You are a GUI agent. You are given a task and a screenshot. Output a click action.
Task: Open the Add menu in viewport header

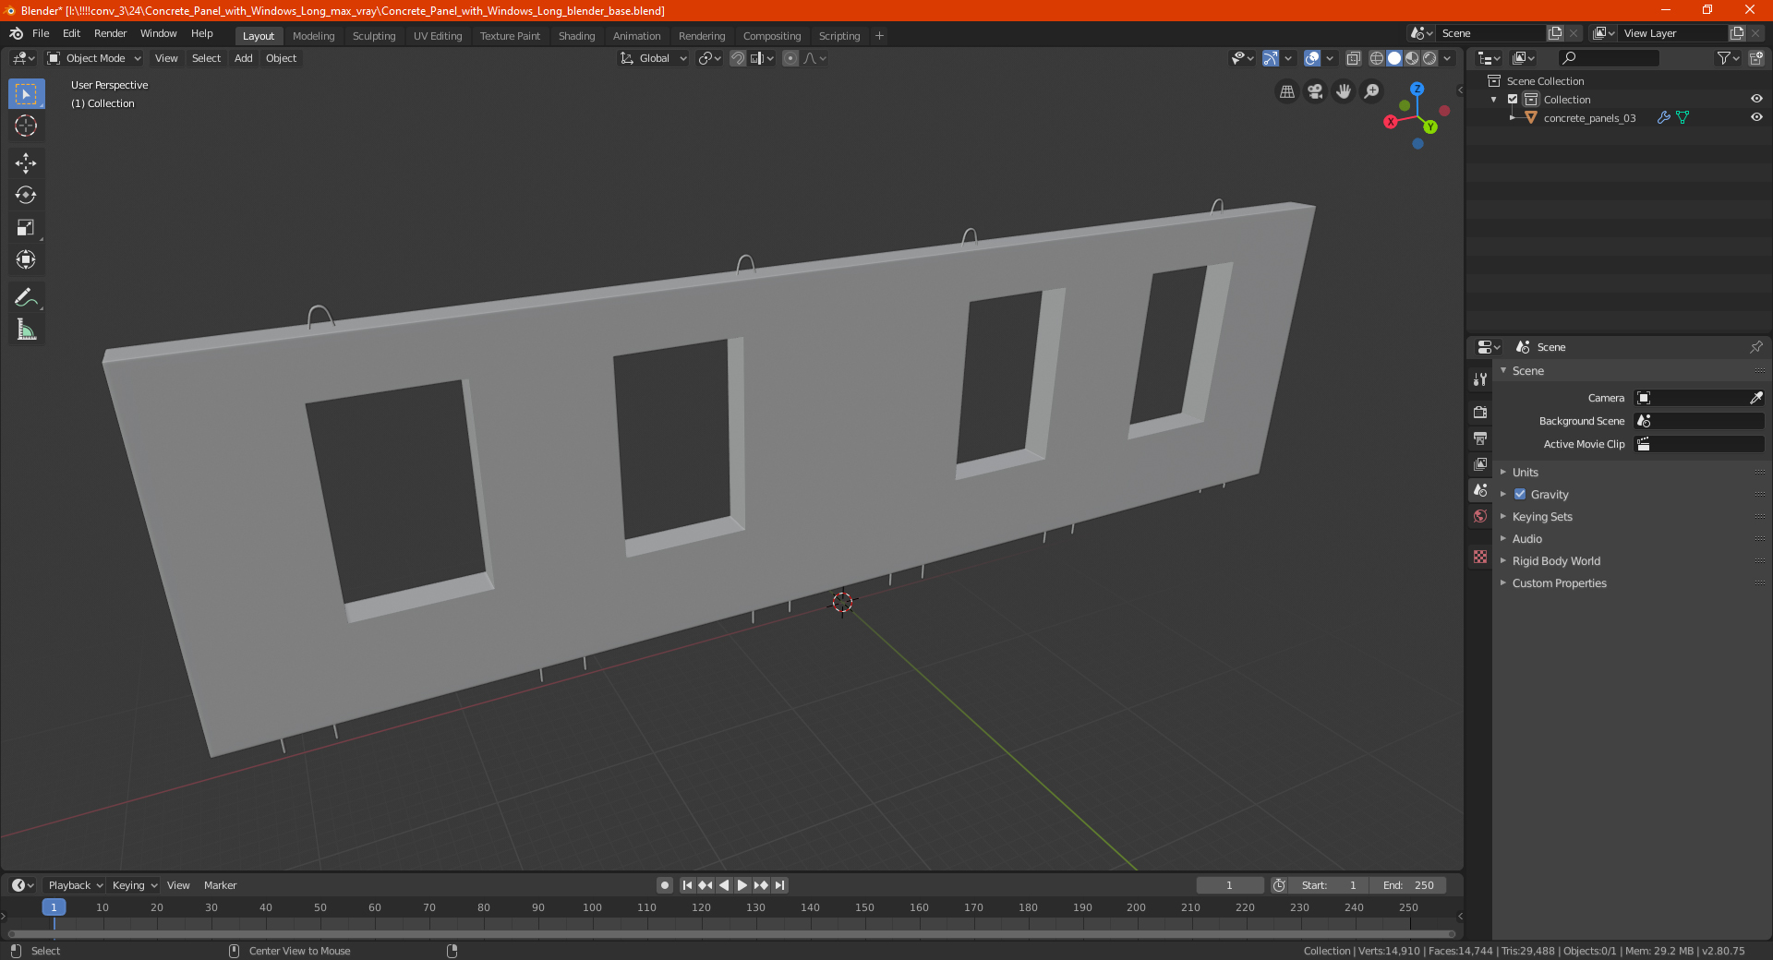[243, 58]
